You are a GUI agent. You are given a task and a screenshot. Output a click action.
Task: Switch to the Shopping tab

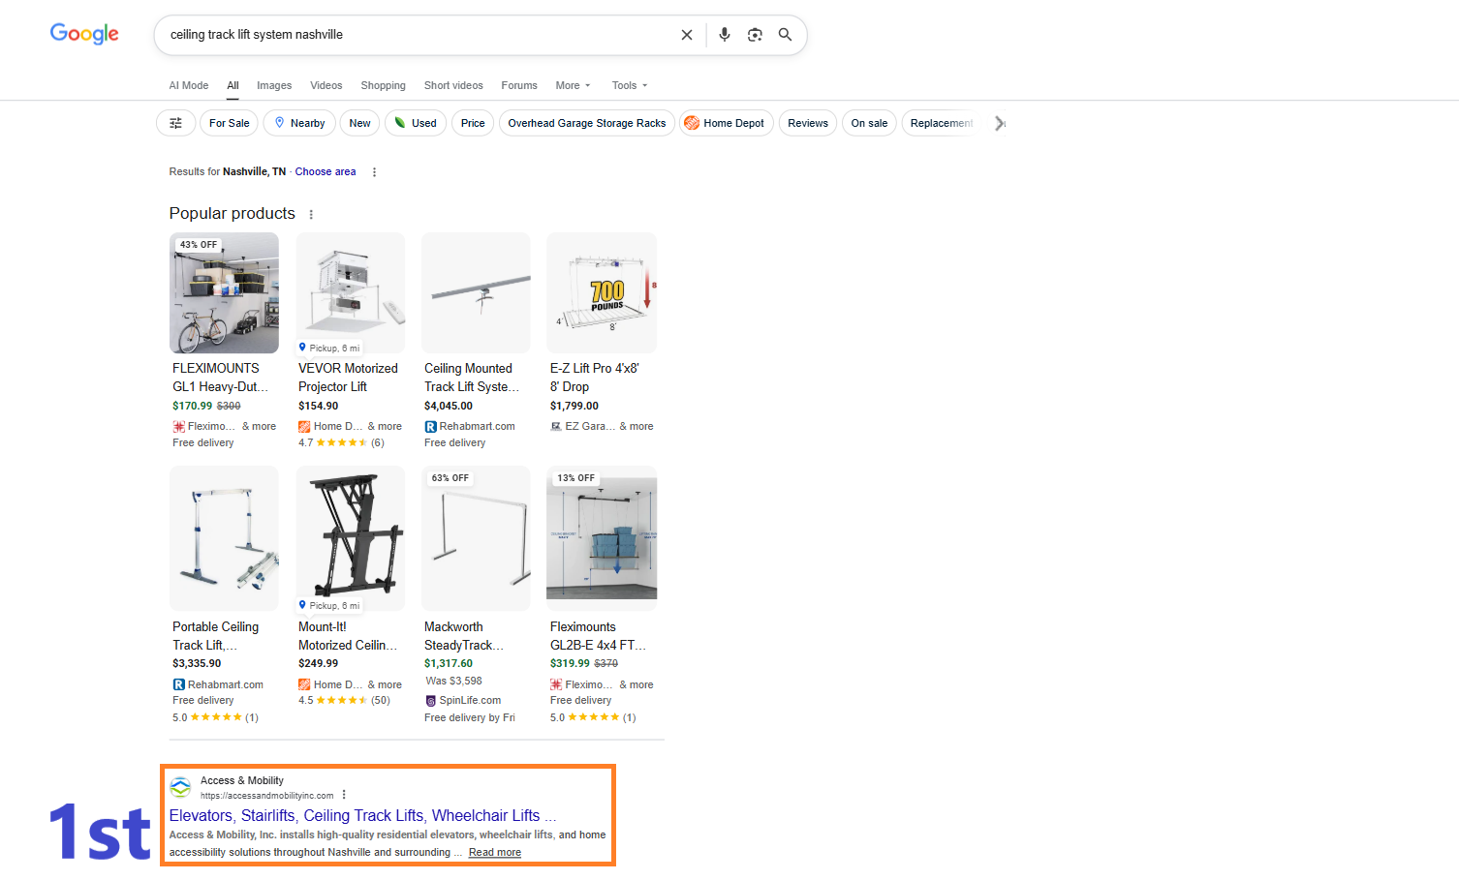[x=383, y=85]
